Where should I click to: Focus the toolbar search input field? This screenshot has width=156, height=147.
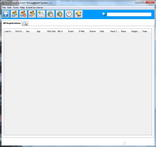pos(129,14)
